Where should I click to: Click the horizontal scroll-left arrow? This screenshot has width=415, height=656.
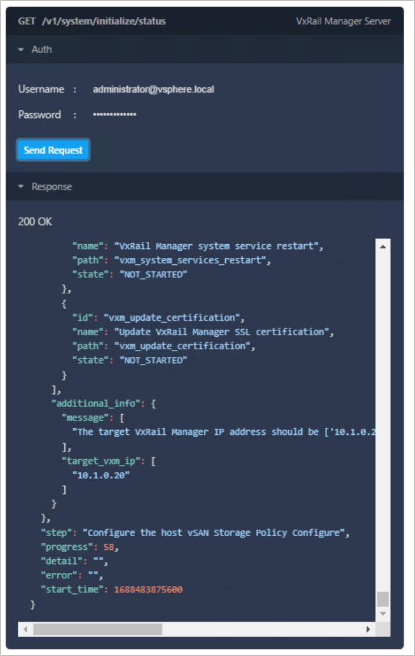coord(25,629)
